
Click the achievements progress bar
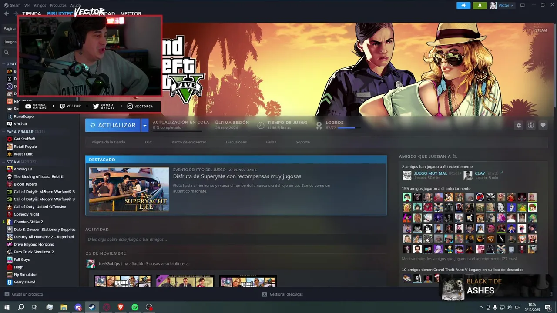point(349,128)
